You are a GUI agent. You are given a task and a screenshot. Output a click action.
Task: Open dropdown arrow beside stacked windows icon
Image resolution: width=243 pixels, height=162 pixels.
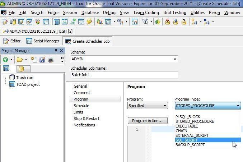tap(114, 22)
